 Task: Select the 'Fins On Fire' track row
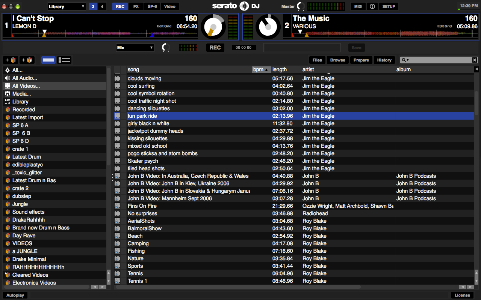294,206
